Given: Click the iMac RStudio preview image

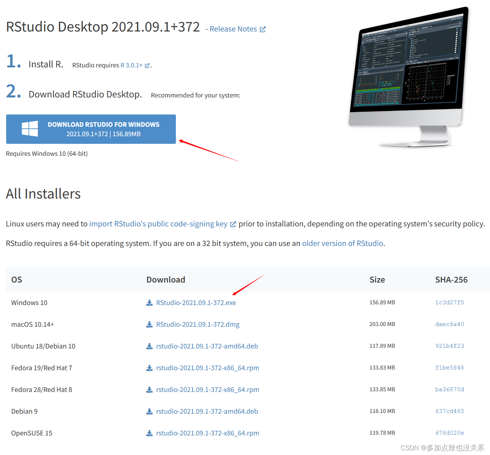Looking at the screenshot, I should pyautogui.click(x=409, y=77).
